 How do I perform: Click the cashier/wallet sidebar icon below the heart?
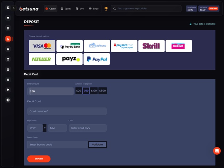(x=8, y=28)
